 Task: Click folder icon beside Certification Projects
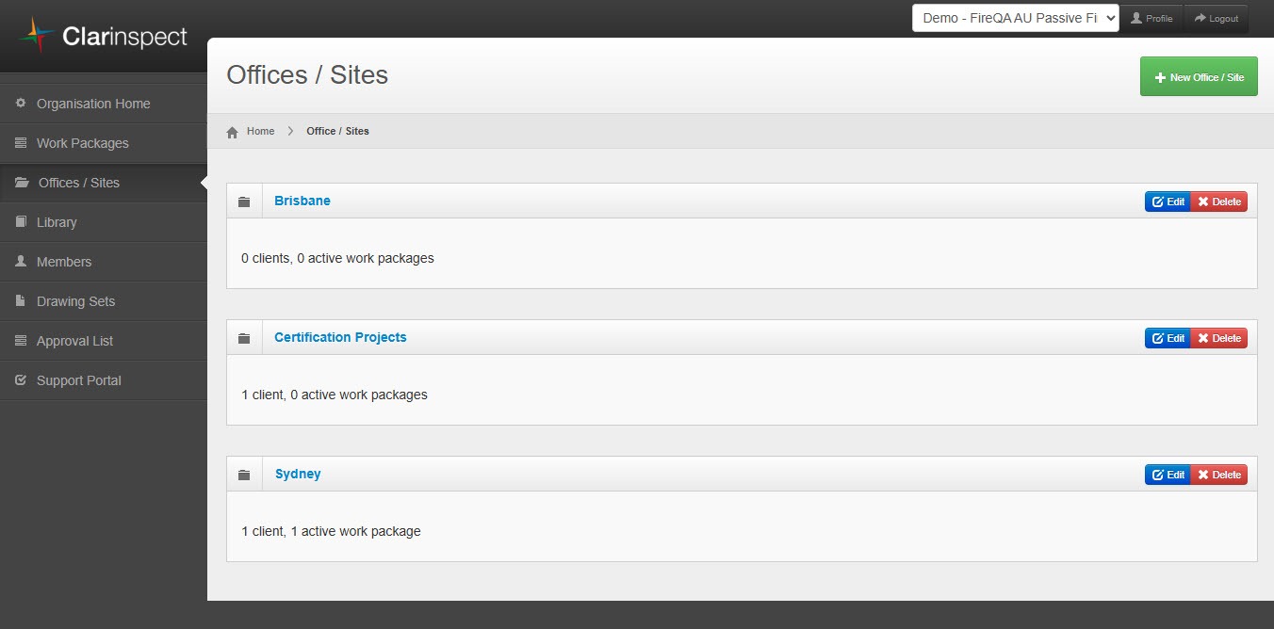[x=244, y=338]
